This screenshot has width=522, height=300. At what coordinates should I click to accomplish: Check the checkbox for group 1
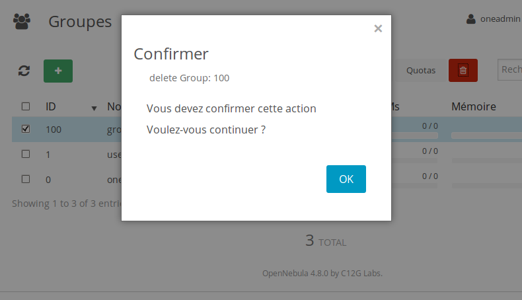pos(26,154)
